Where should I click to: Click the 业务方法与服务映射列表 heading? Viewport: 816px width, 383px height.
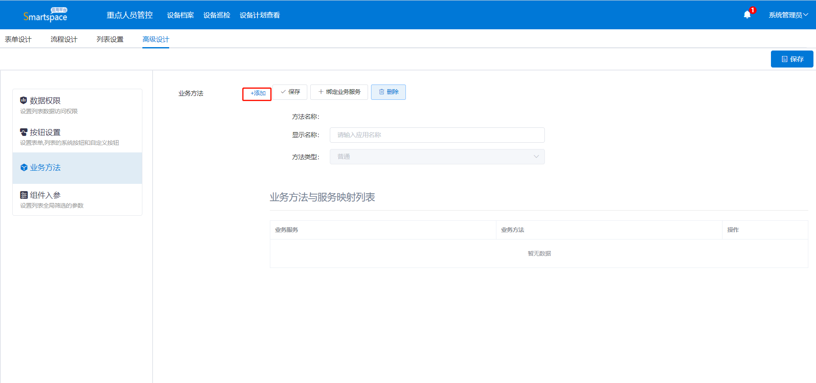tap(322, 197)
